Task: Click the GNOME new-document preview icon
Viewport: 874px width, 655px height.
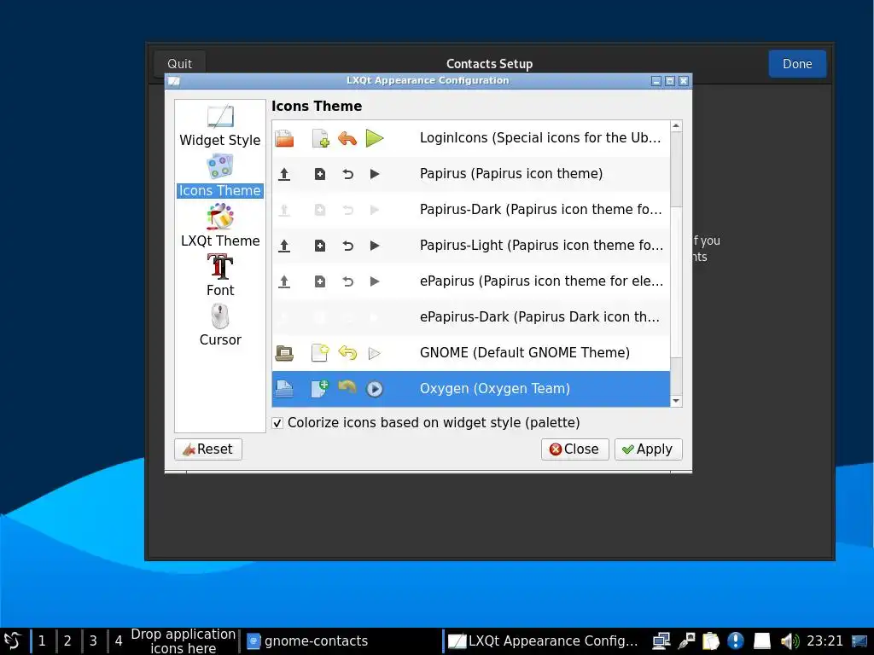Action: (320, 352)
